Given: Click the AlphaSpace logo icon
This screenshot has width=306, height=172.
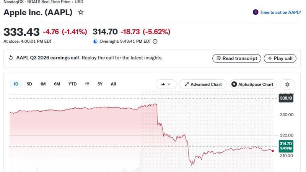Looking at the screenshot, I should pyautogui.click(x=234, y=84).
